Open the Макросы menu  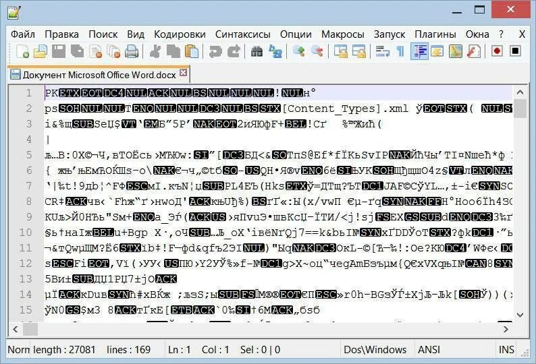pyautogui.click(x=342, y=34)
